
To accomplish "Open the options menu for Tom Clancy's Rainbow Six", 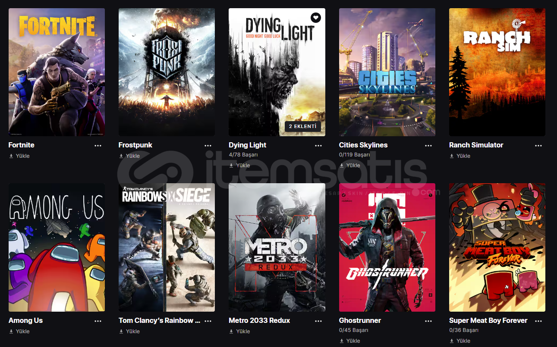I will pos(208,321).
